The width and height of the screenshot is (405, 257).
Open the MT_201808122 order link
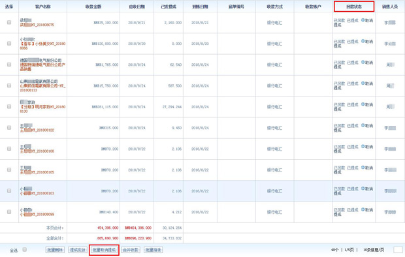click(x=37, y=130)
